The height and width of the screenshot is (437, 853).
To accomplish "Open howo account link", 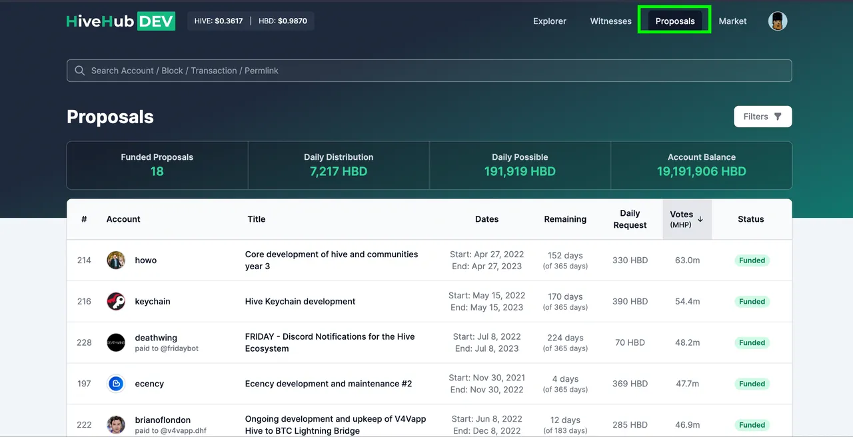I will (146, 260).
